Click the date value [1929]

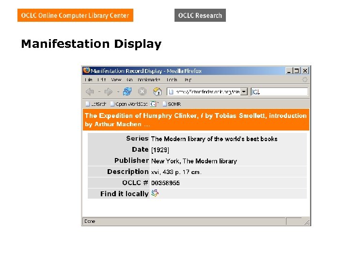pos(160,150)
